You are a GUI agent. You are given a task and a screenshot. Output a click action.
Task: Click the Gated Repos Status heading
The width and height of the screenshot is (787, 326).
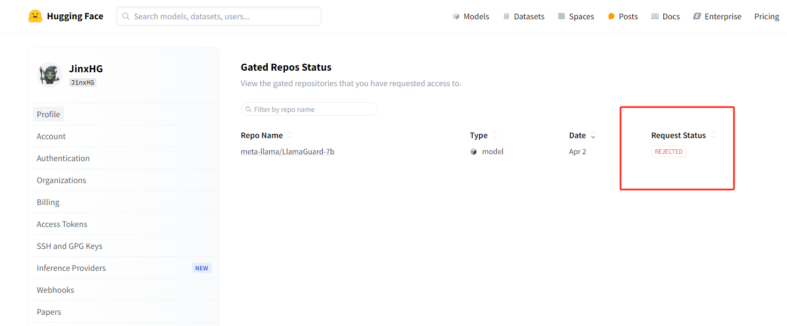tap(286, 67)
